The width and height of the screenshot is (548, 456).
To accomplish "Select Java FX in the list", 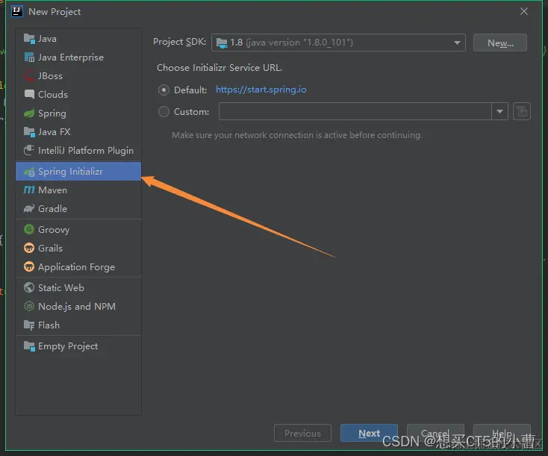I will (x=78, y=132).
